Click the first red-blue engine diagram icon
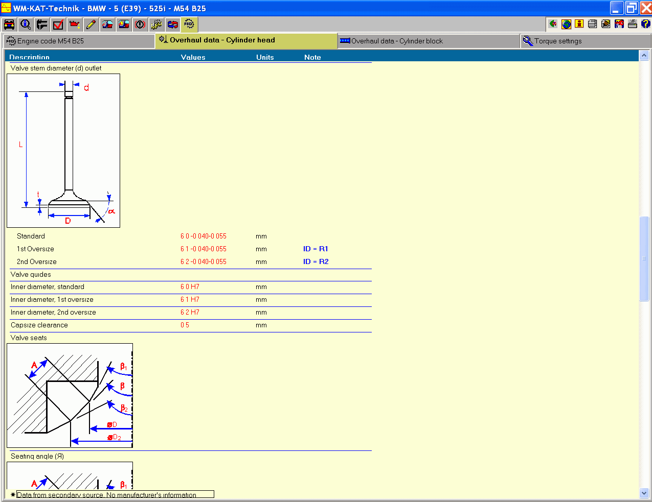The width and height of the screenshot is (652, 502). [x=107, y=24]
